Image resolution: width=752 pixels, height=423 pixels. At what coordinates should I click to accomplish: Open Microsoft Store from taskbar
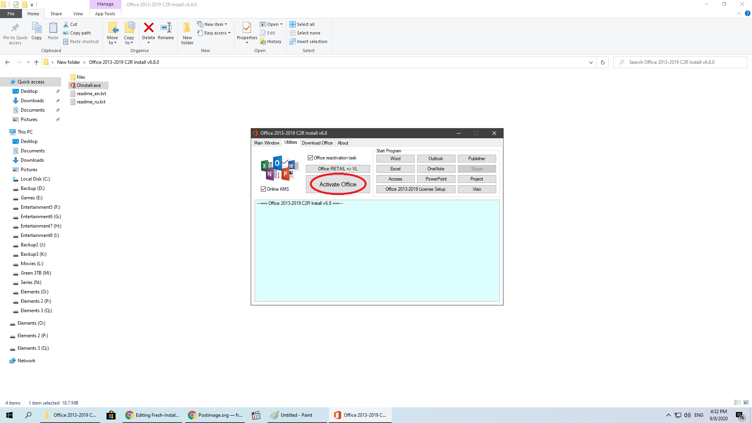(x=111, y=415)
